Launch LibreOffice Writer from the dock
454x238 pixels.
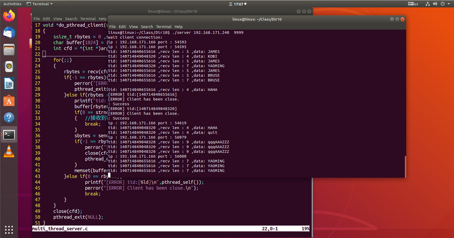pyautogui.click(x=9, y=84)
